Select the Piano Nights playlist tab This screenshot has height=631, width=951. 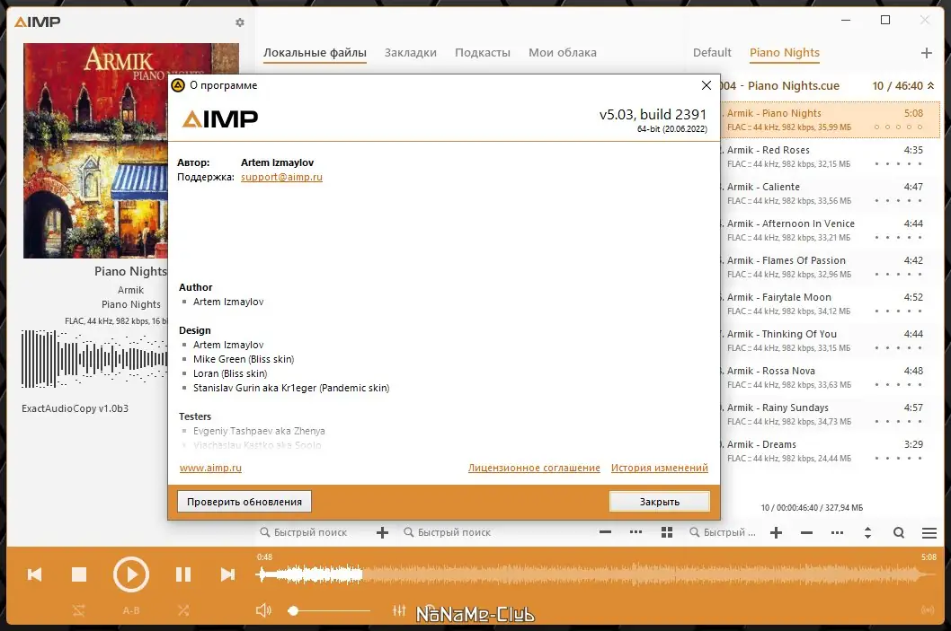(785, 53)
